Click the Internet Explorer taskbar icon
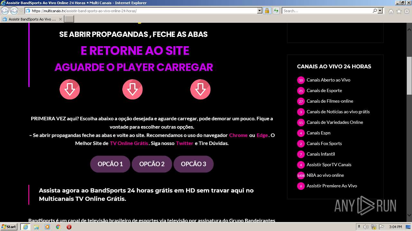 click(x=25, y=227)
